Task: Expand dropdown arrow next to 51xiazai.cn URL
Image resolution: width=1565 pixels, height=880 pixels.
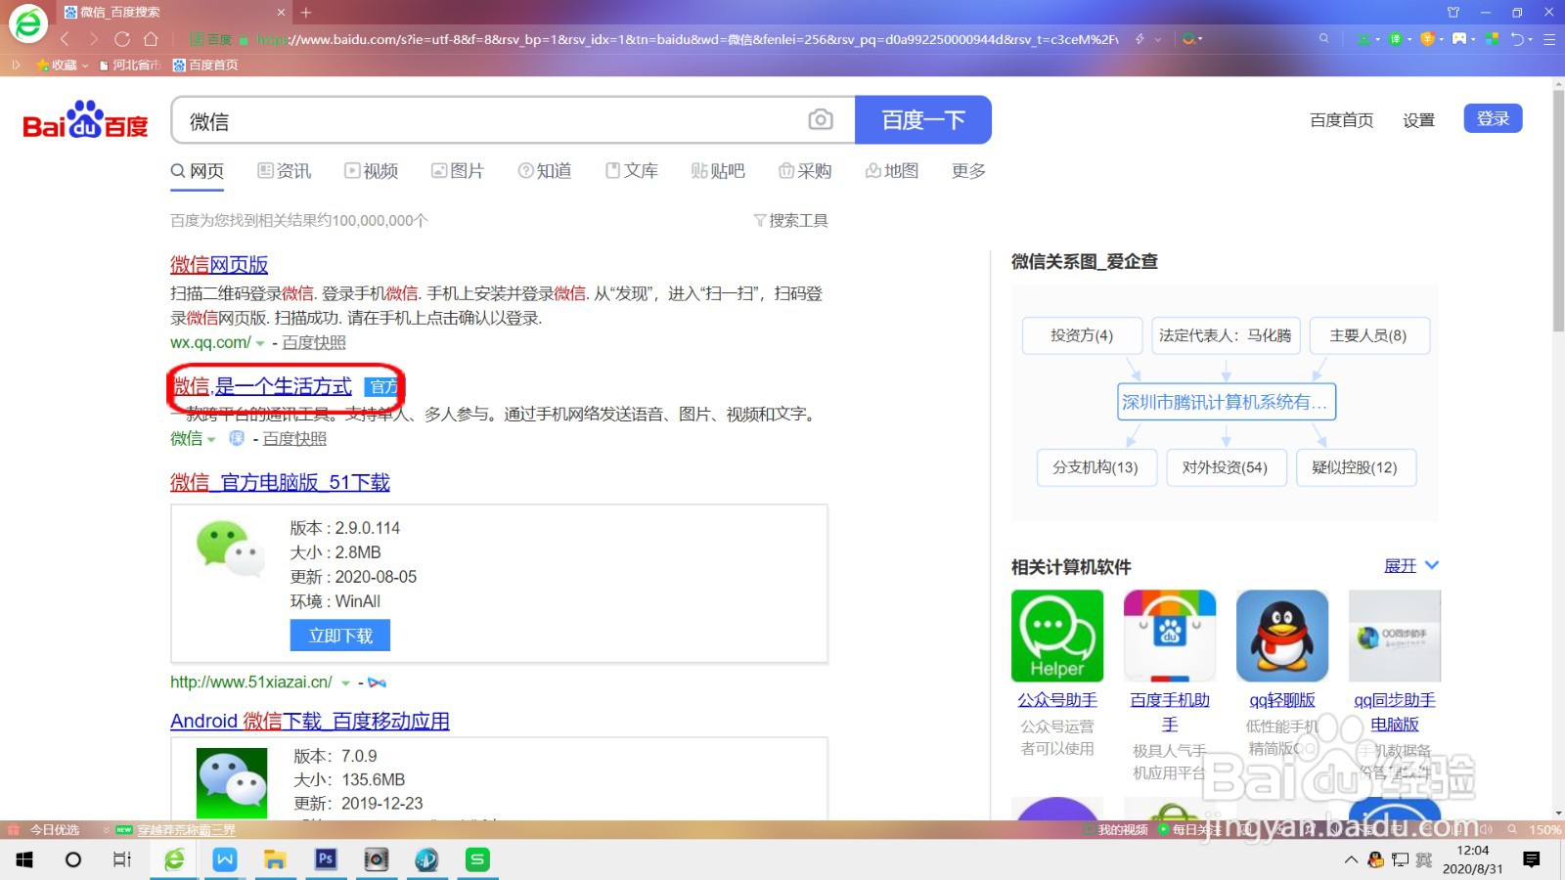Action: tap(345, 682)
